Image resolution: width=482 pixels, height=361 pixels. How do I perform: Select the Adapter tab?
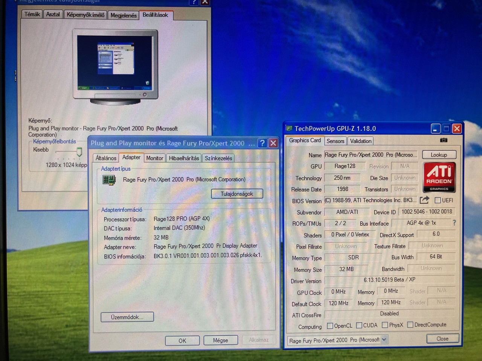[131, 158]
